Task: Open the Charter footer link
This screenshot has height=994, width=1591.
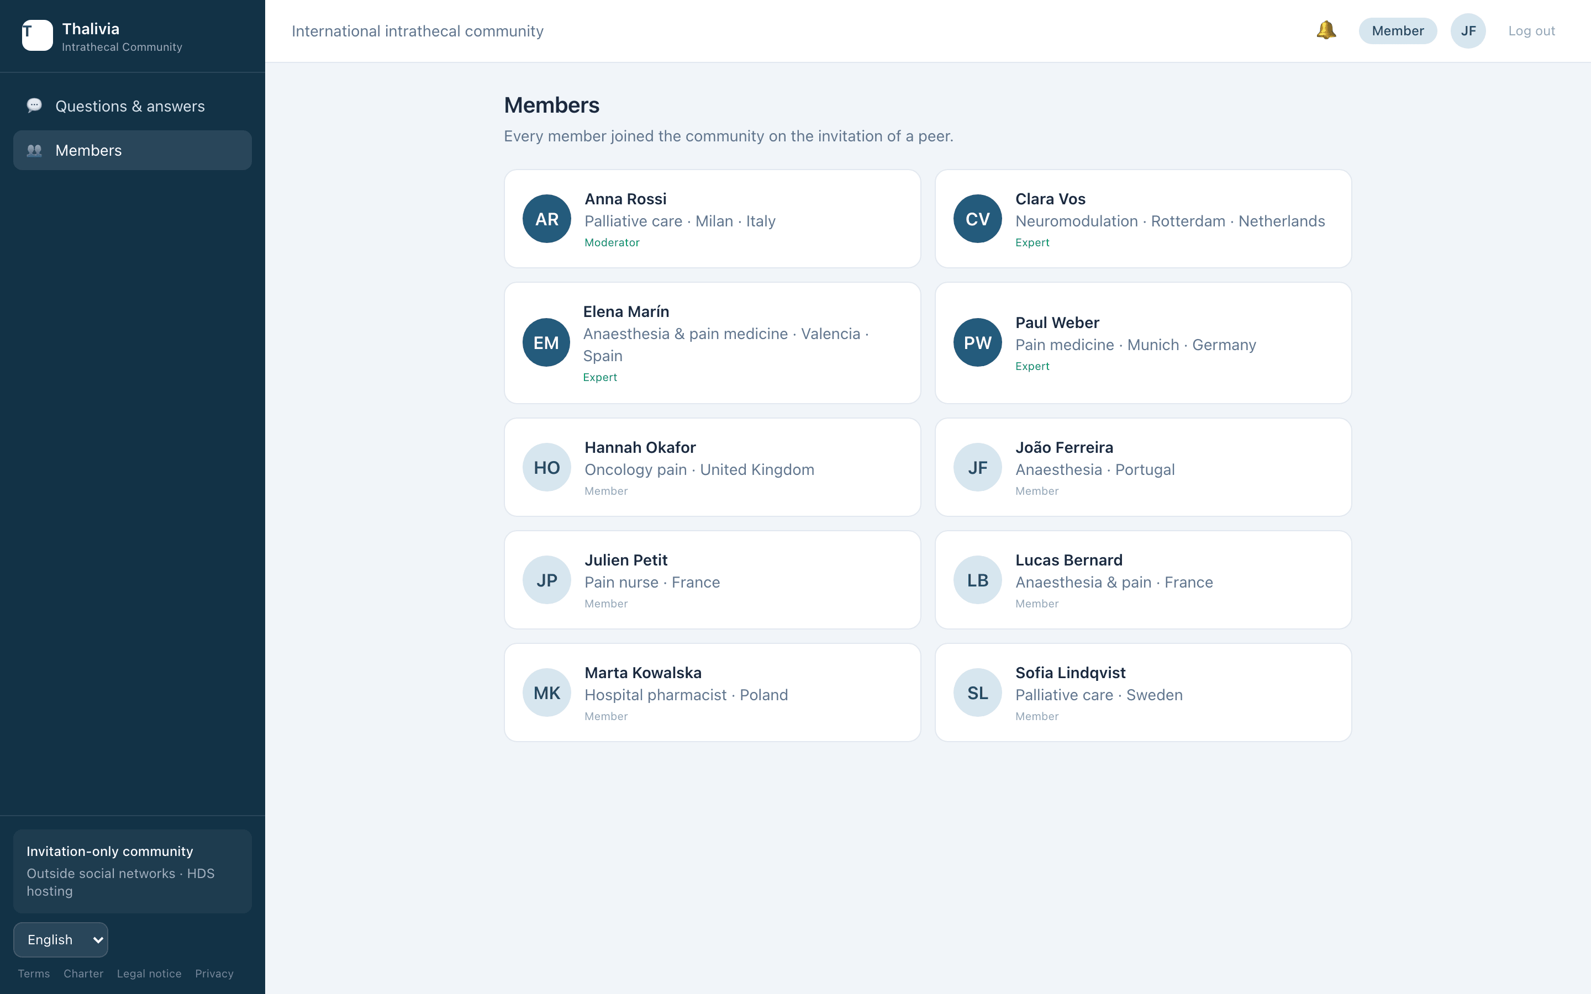Action: [x=83, y=974]
